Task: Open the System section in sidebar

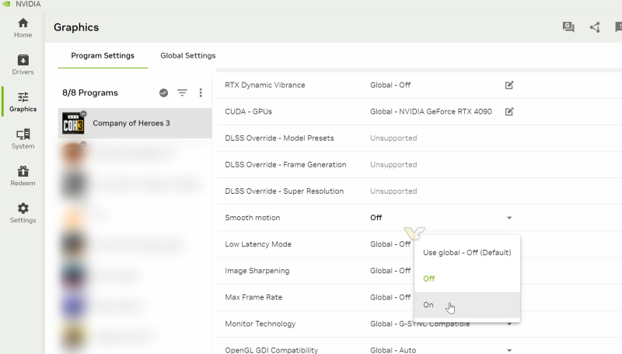Action: coord(23,138)
